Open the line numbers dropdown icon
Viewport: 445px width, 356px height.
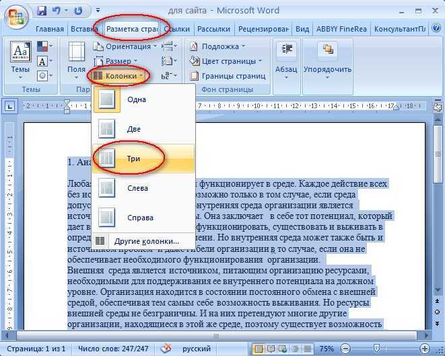(x=170, y=61)
